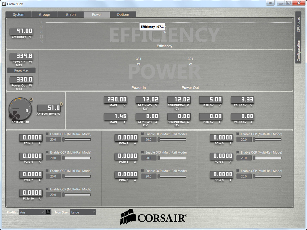Open the Configuration side tab

click(x=298, y=50)
